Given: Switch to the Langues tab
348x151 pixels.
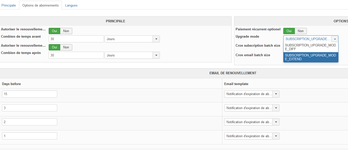Looking at the screenshot, I should pyautogui.click(x=71, y=5).
